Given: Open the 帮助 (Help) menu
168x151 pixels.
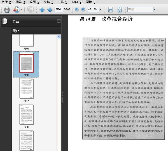Looking at the screenshot, I should click(91, 2).
